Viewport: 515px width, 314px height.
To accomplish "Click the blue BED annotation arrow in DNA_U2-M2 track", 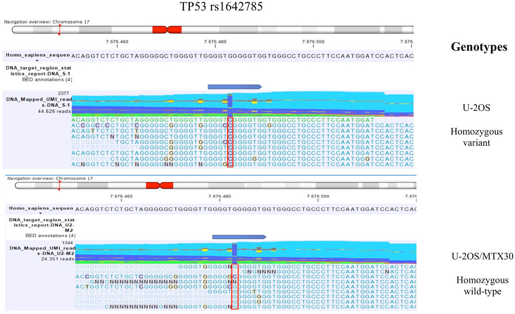I will pos(239,237).
